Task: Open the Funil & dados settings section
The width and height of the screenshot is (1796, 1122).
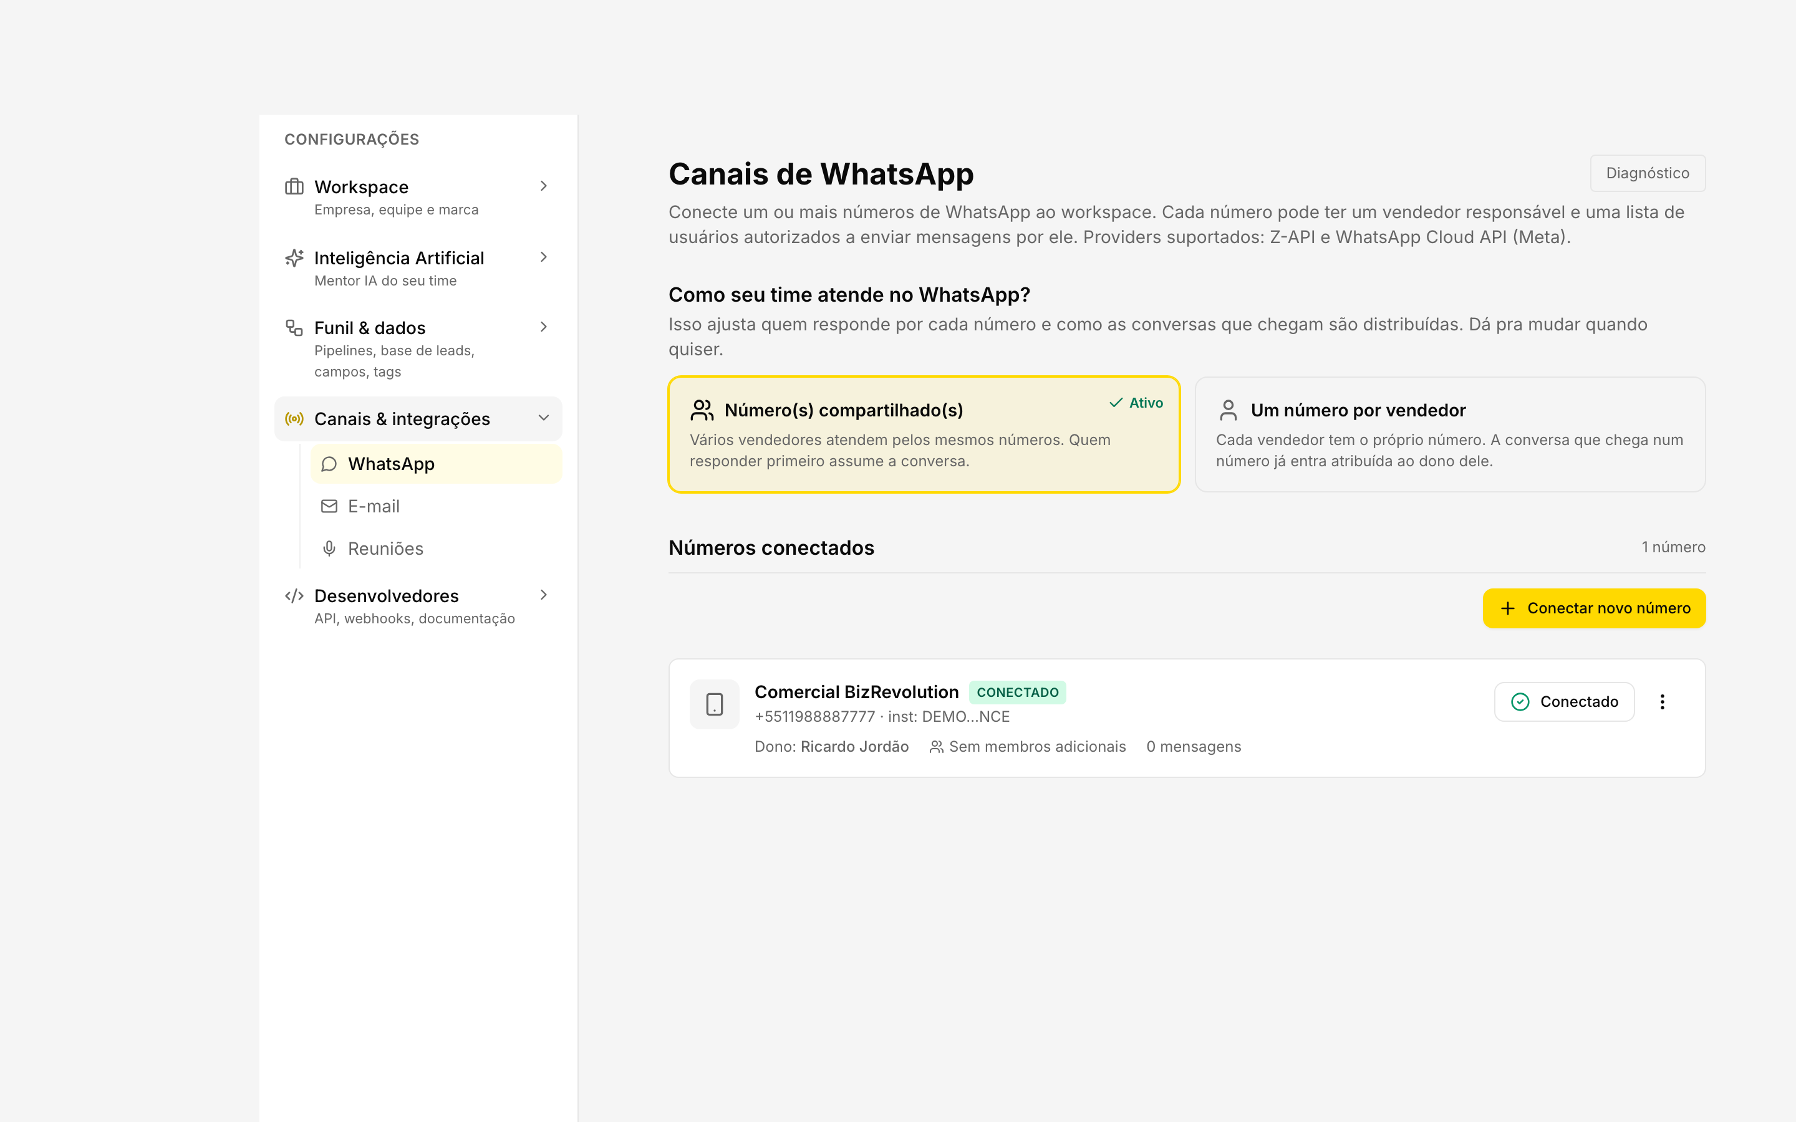Action: click(418, 349)
